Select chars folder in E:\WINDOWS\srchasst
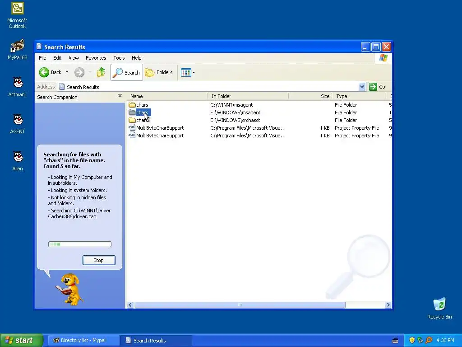This screenshot has width=462, height=347. (x=139, y=120)
